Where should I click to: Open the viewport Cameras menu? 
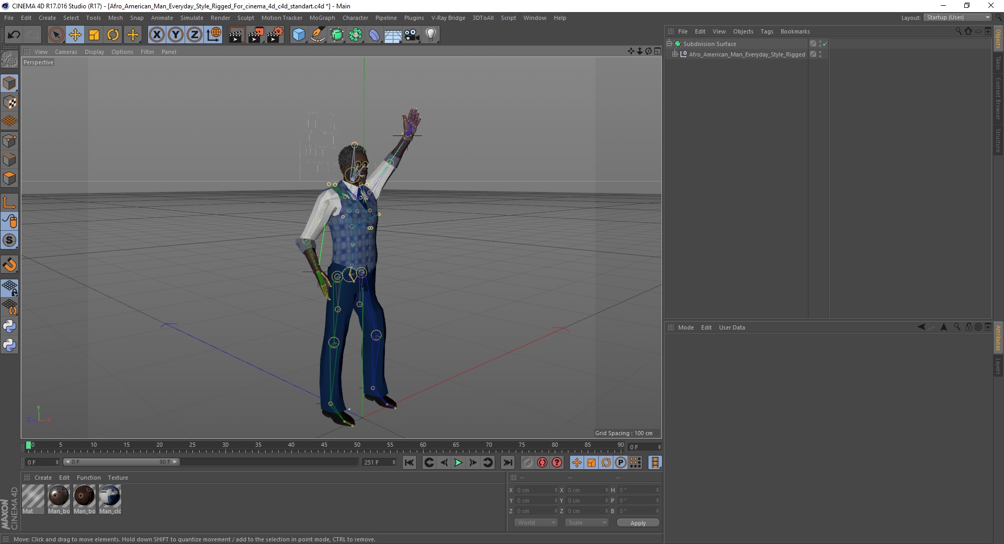pyautogui.click(x=66, y=52)
